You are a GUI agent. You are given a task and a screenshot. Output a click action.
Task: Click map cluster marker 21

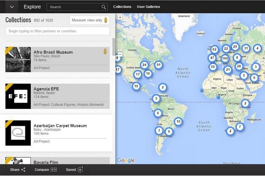coord(228,70)
